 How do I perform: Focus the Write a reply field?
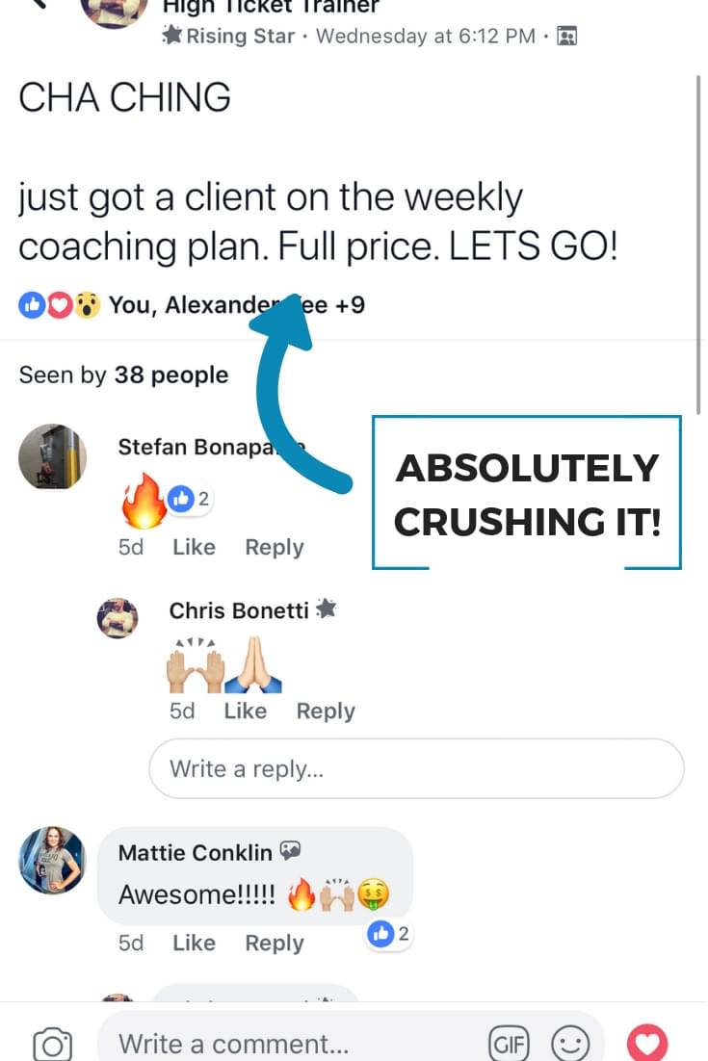(416, 768)
